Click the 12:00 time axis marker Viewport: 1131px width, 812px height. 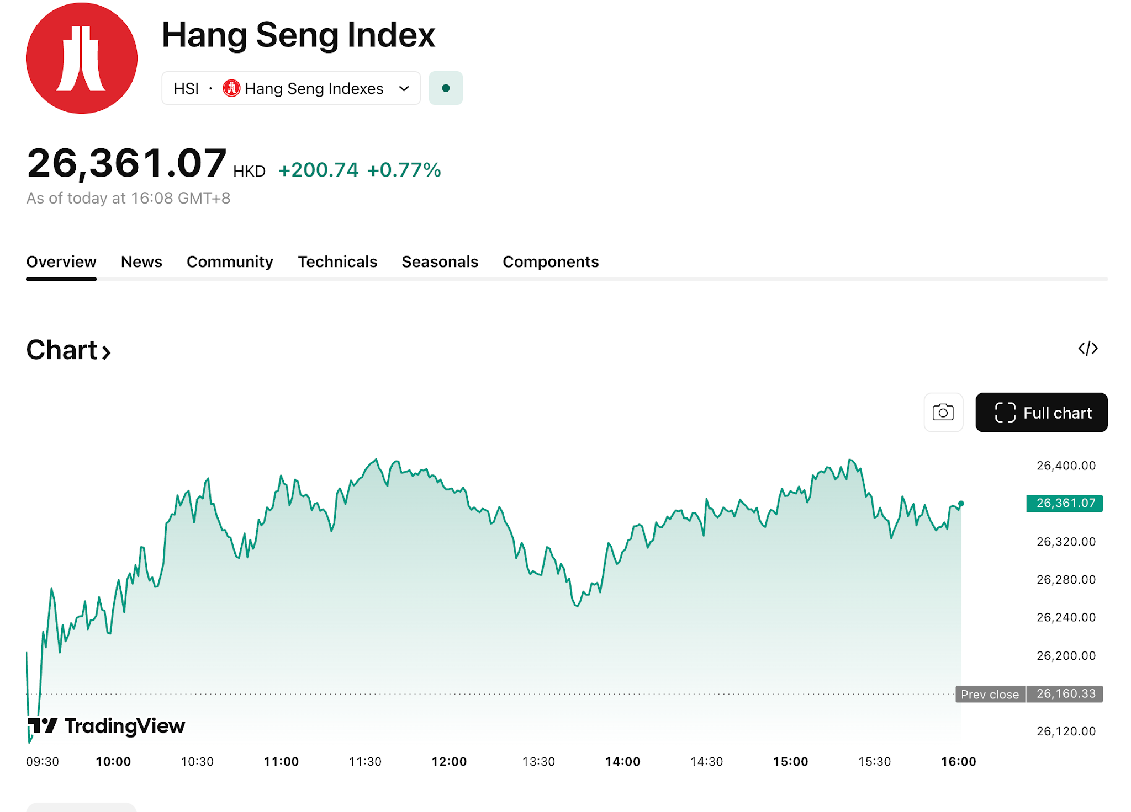pyautogui.click(x=449, y=762)
